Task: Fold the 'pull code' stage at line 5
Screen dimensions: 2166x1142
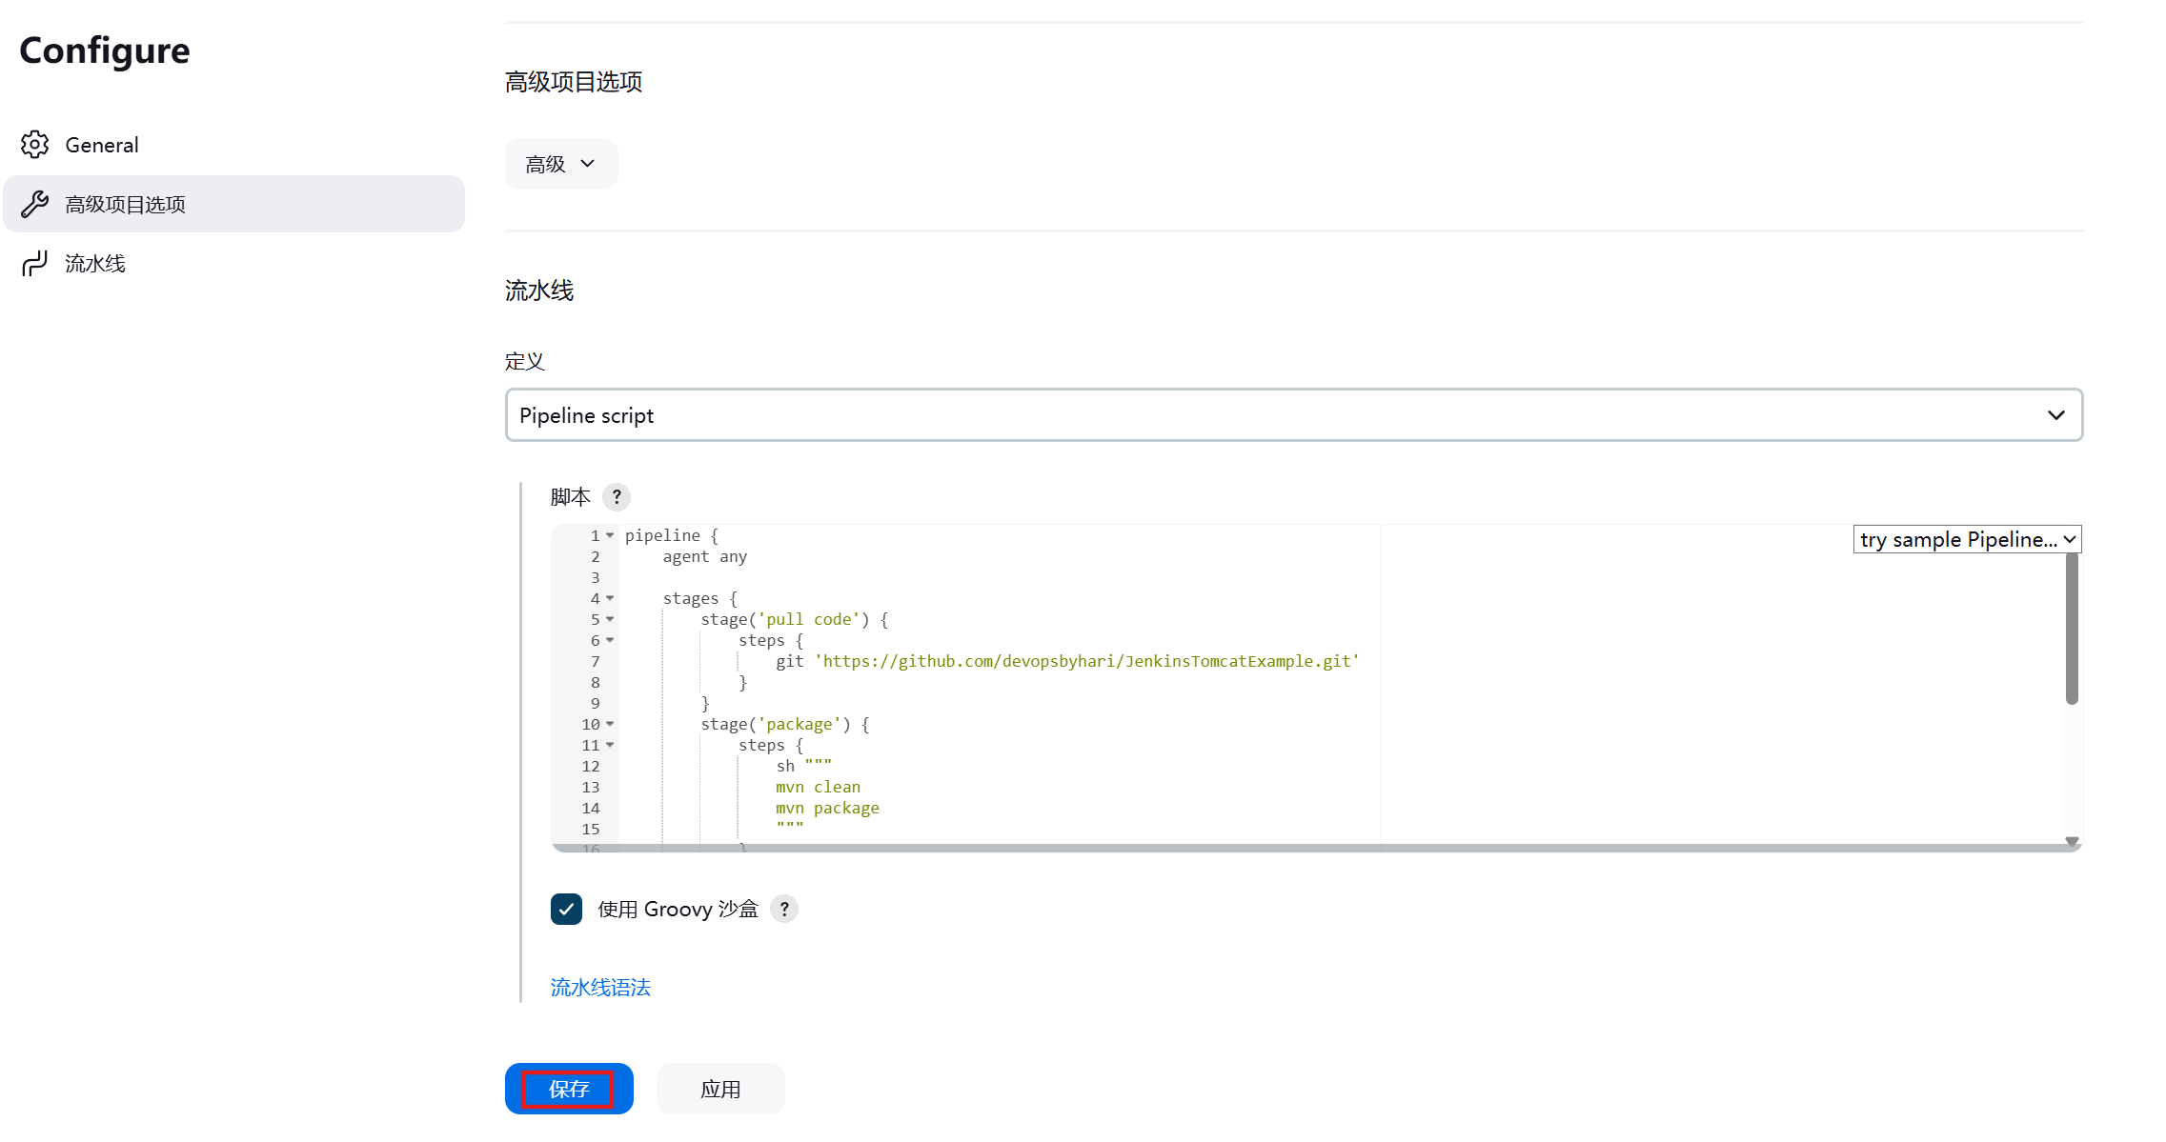Action: [x=610, y=620]
